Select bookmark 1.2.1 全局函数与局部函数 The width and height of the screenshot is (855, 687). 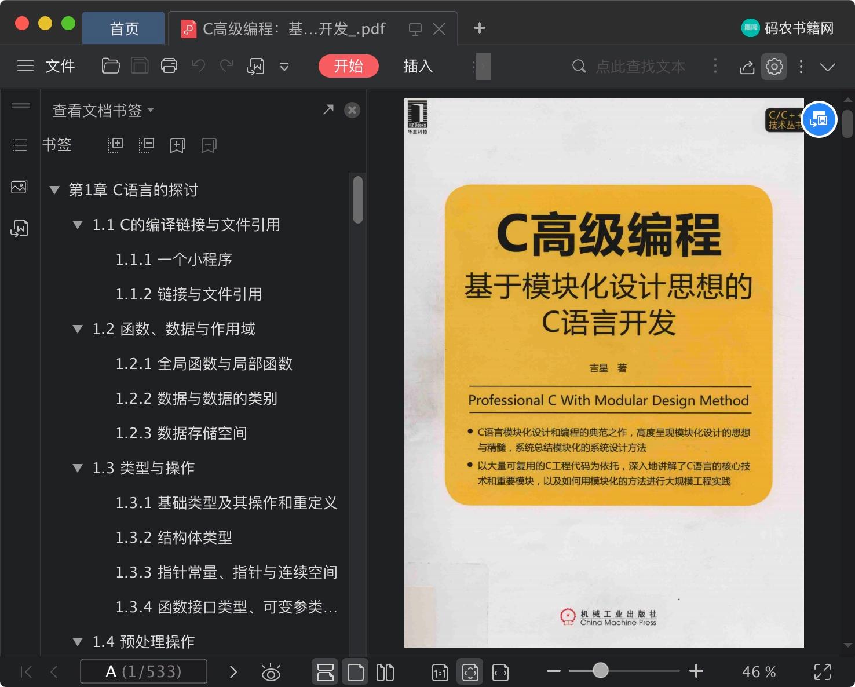click(x=204, y=364)
